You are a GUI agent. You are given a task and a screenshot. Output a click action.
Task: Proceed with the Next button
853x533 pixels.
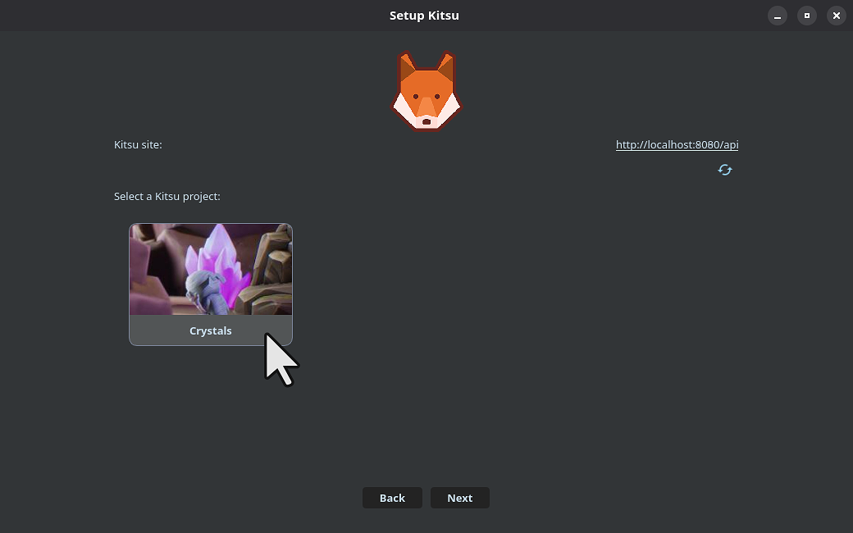(459, 498)
